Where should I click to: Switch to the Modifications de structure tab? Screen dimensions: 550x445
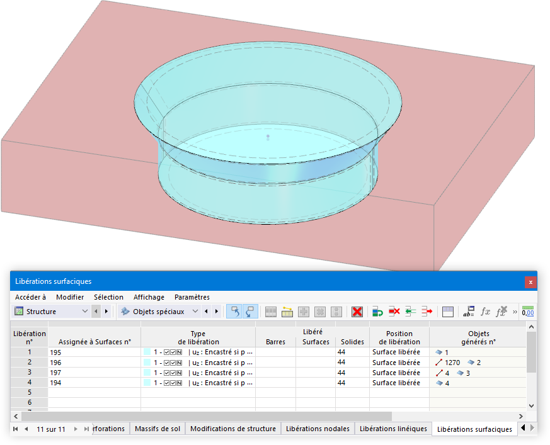(x=233, y=429)
